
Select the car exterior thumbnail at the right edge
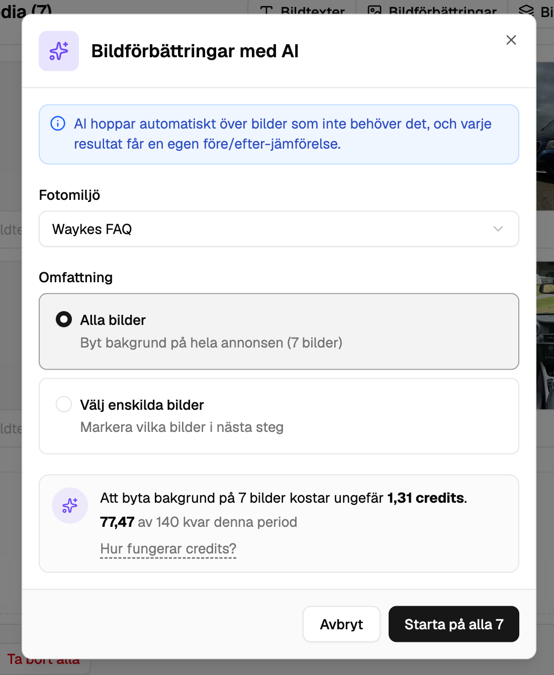[x=545, y=136]
